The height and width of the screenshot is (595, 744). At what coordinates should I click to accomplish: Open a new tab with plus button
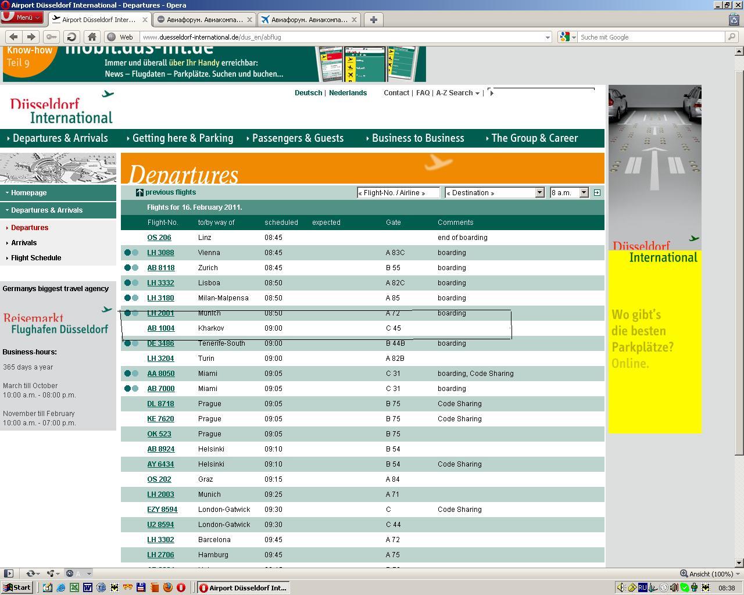coord(374,19)
